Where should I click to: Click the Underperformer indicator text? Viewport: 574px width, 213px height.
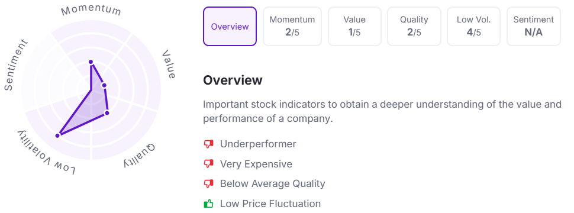pyautogui.click(x=258, y=144)
